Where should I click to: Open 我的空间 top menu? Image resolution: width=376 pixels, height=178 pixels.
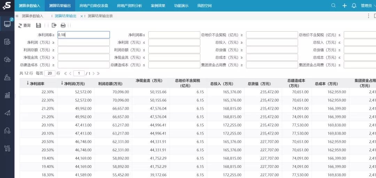pos(204,6)
